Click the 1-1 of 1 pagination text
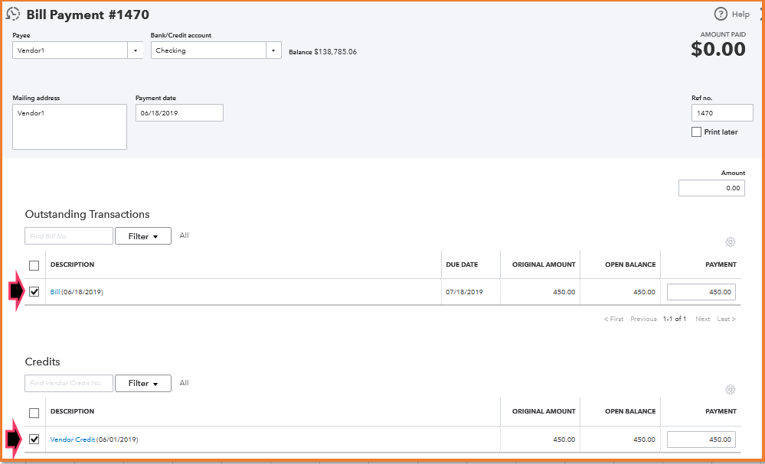 point(675,319)
